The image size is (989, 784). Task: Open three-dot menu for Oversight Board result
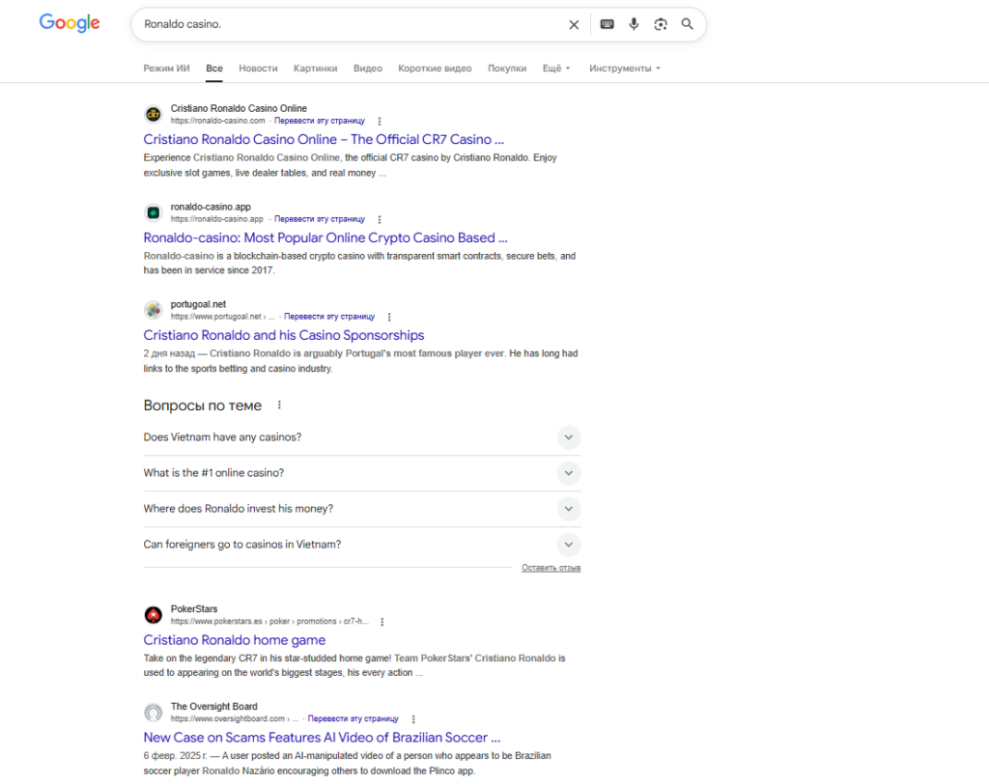[413, 719]
